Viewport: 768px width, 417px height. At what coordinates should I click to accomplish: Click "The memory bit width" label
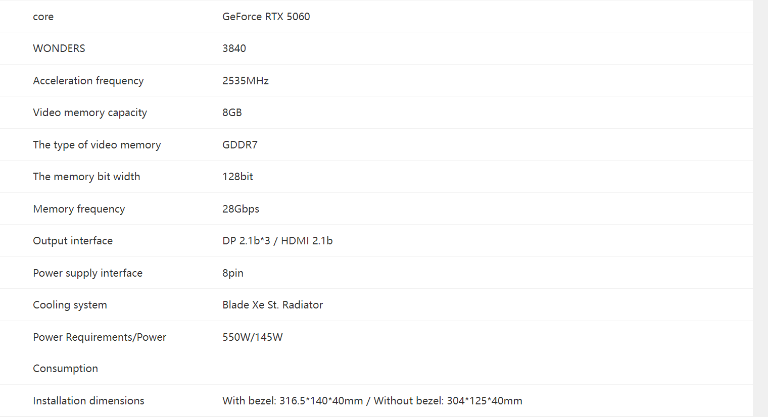tap(86, 177)
